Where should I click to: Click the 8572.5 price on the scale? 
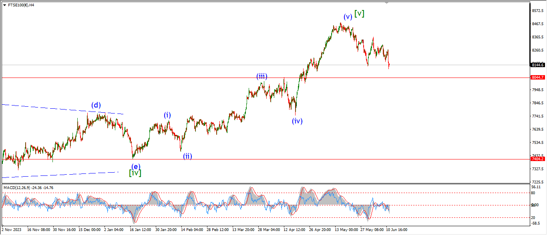537,11
